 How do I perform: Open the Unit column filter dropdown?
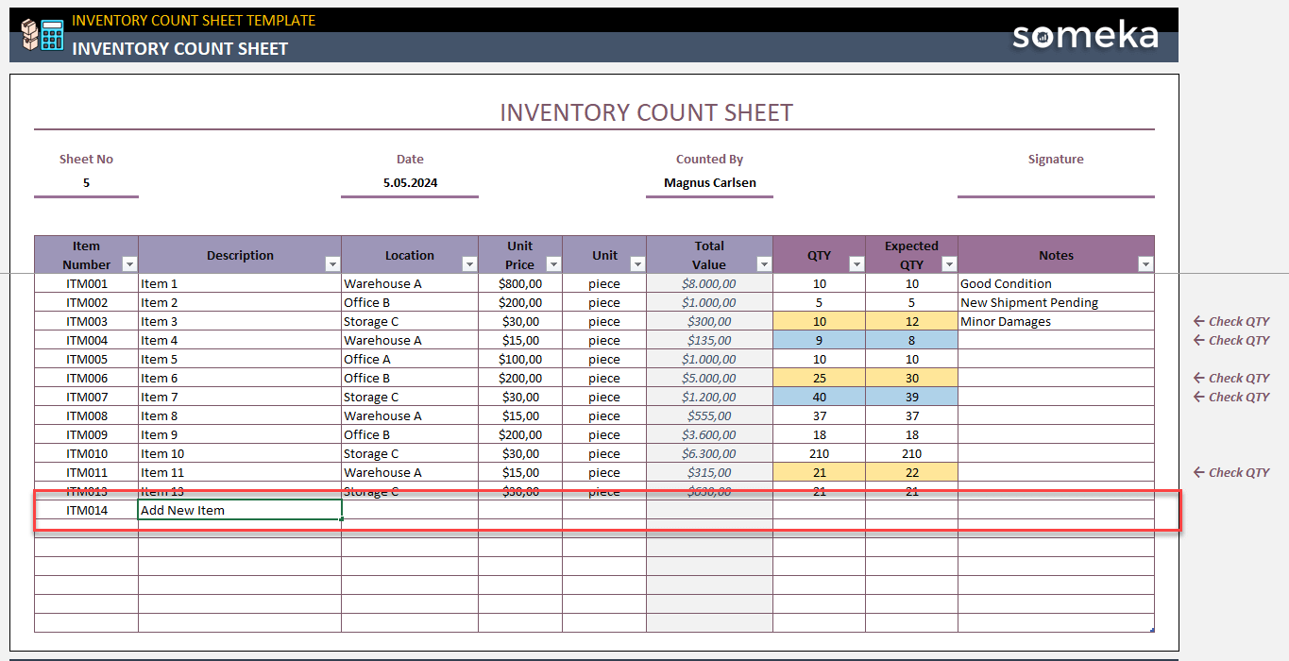[x=638, y=263]
